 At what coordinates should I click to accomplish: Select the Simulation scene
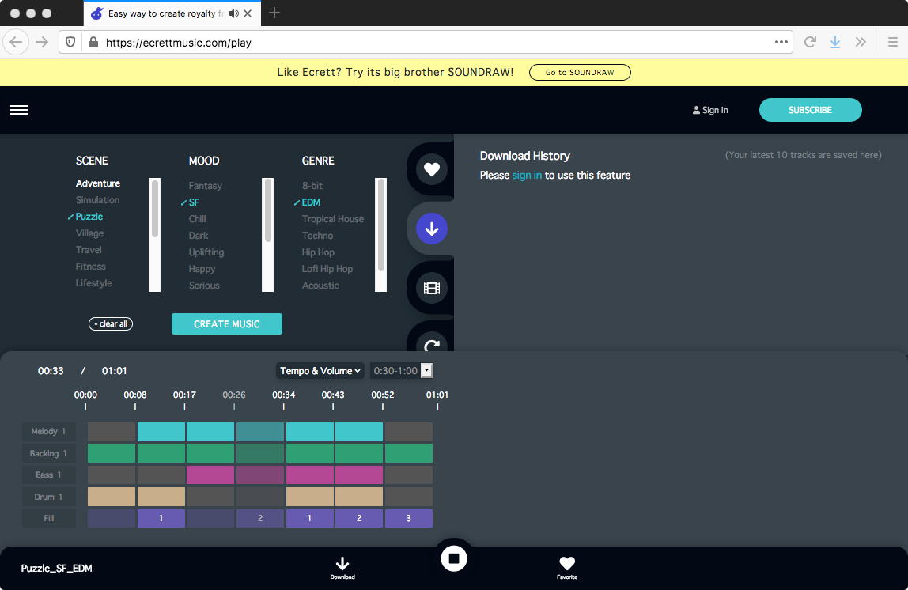click(x=97, y=200)
